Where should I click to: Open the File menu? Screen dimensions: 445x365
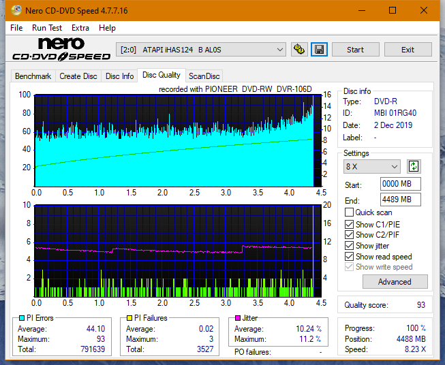16,28
